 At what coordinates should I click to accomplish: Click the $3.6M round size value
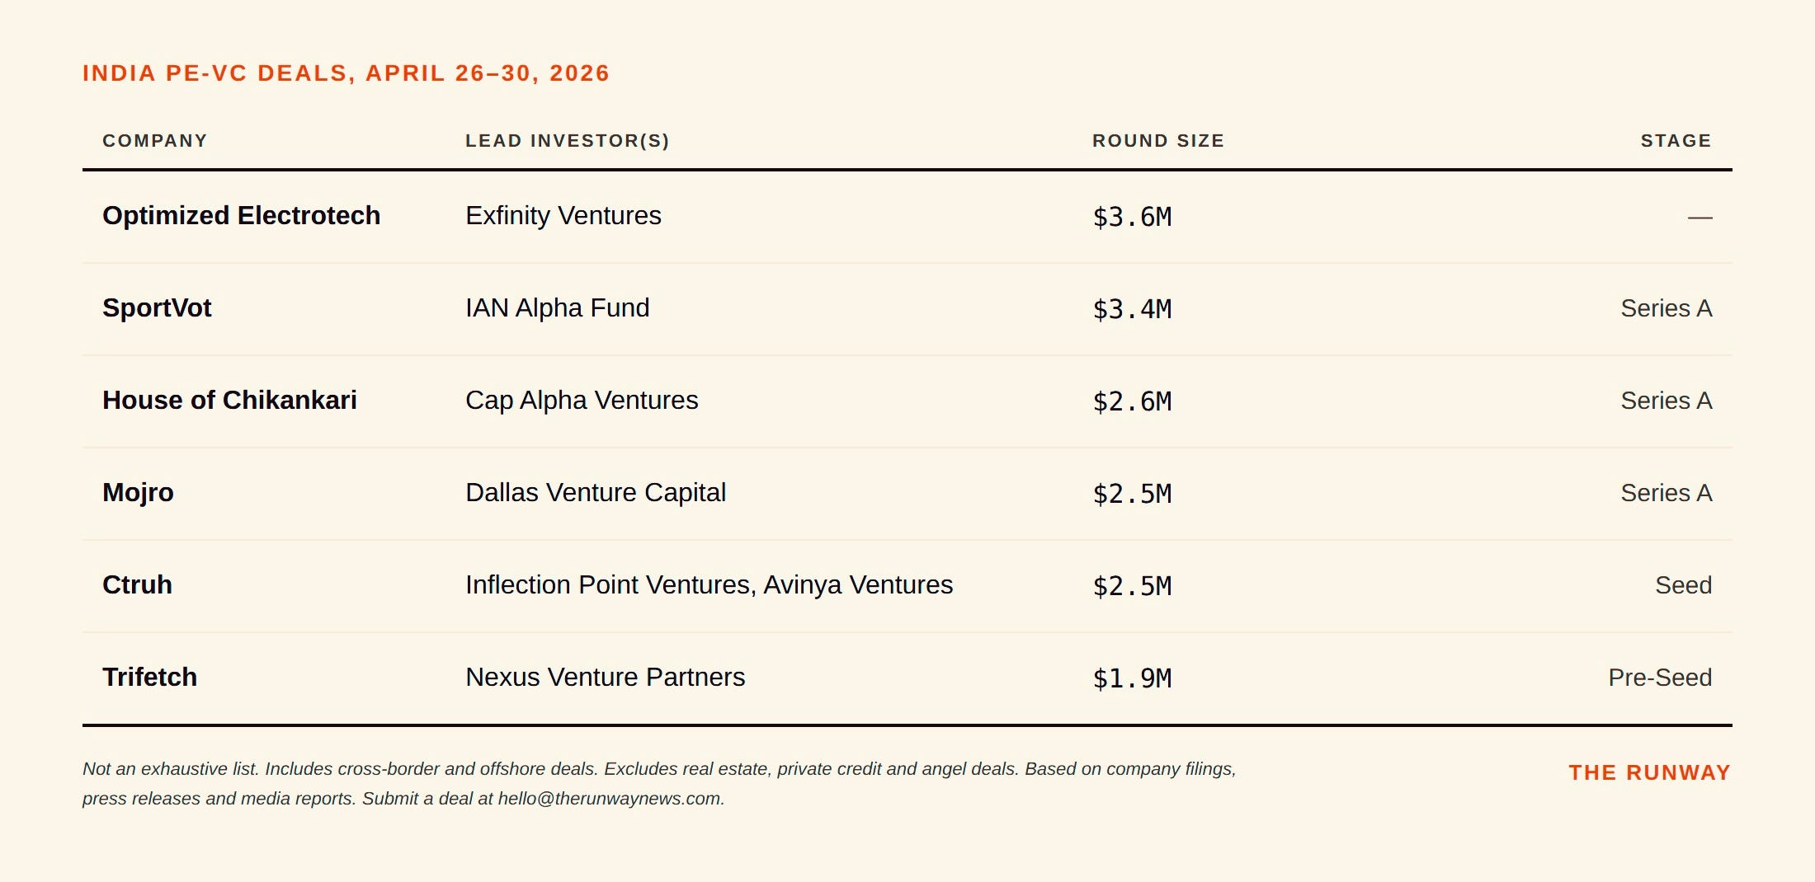pos(1132,218)
